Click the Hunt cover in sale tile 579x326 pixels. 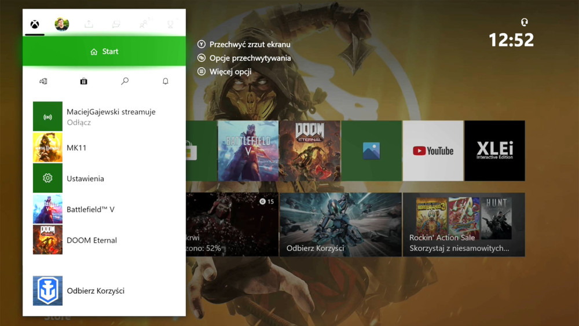coord(497,218)
